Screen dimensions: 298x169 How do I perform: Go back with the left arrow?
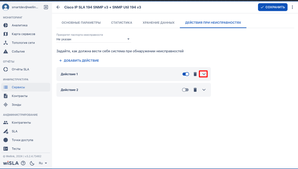click(x=58, y=7)
